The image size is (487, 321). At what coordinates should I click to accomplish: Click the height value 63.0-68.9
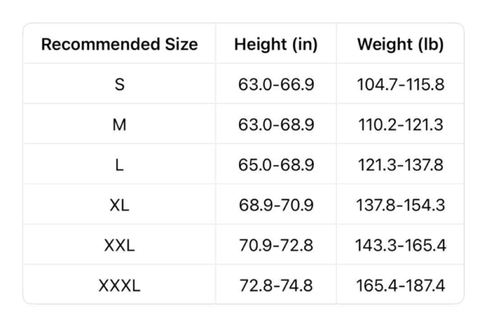(276, 125)
